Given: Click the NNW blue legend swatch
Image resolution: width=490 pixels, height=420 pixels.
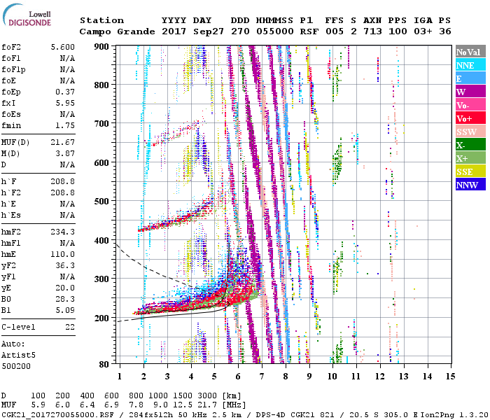Looking at the screenshot, I should 470,185.
